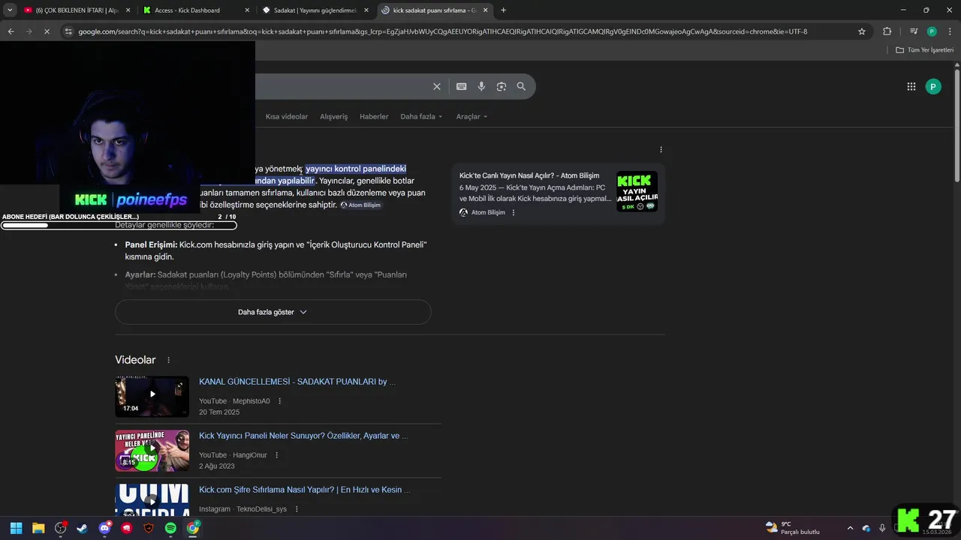Expand the Daha fazla filter dropdown
The width and height of the screenshot is (961, 540).
click(x=421, y=117)
